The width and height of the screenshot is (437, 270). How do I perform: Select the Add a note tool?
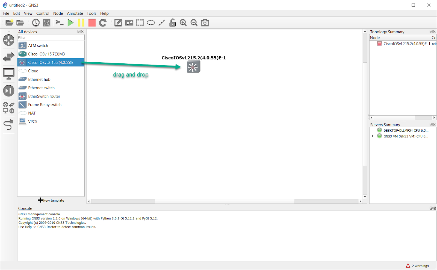click(x=118, y=23)
